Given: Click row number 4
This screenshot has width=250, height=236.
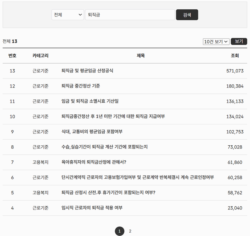Looking at the screenshot, I should click(12, 208).
